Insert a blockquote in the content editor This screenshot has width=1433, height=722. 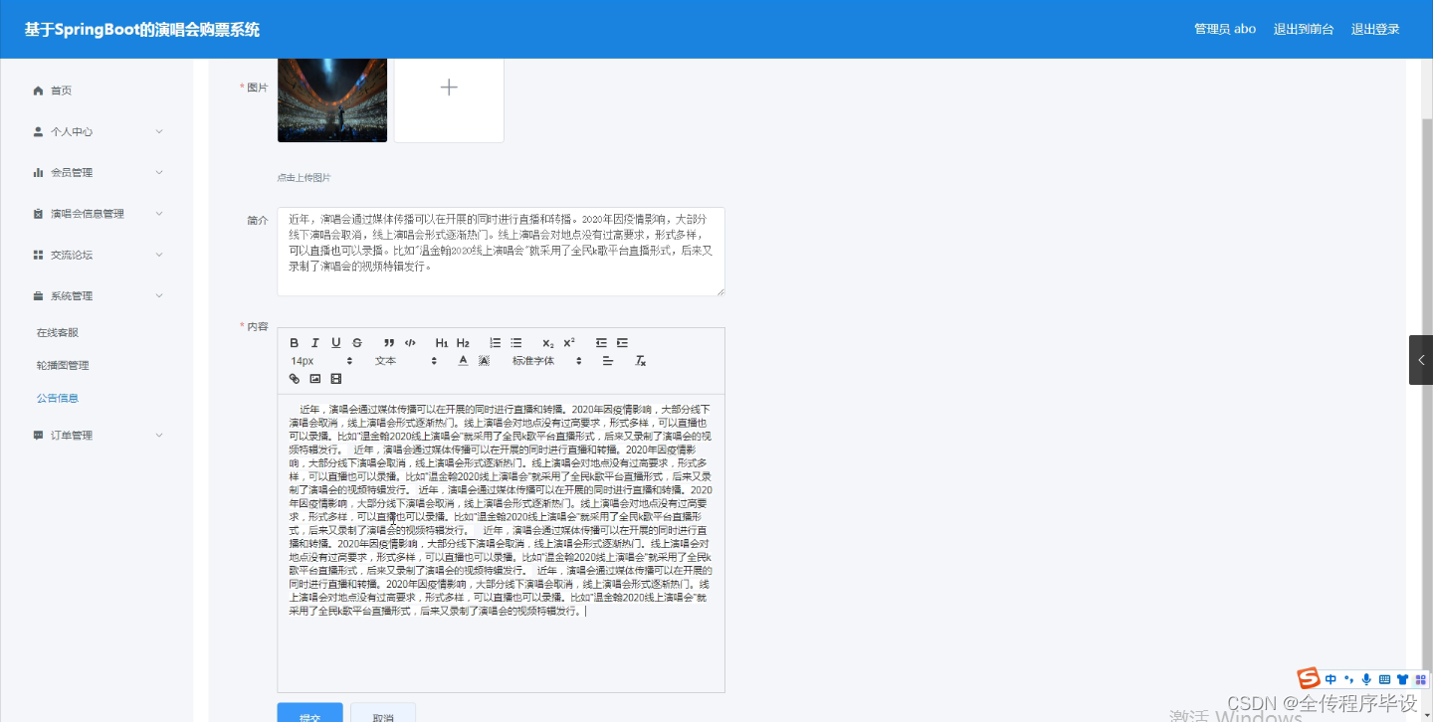pos(389,342)
